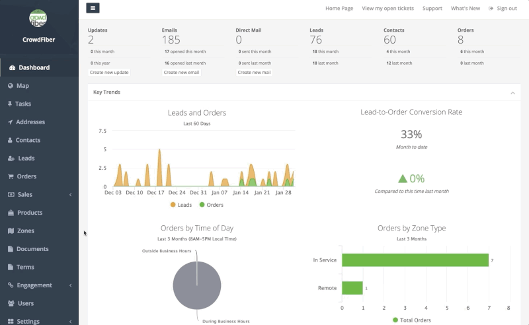
Task: Go to Contacts in the sidebar
Action: point(28,140)
